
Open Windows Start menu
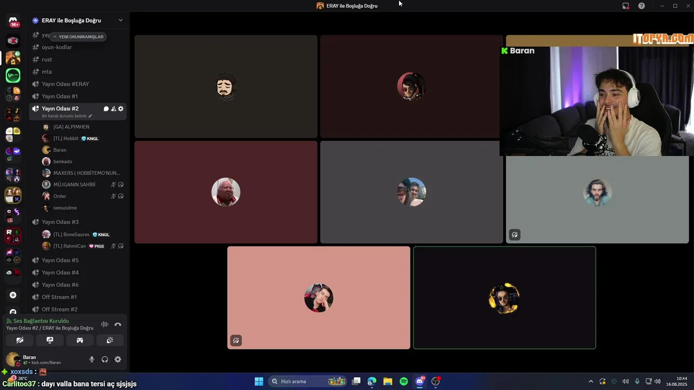[x=259, y=381]
